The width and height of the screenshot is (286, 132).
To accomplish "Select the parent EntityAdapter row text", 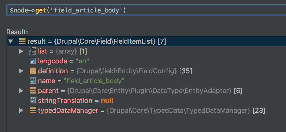I will pos(140,91).
